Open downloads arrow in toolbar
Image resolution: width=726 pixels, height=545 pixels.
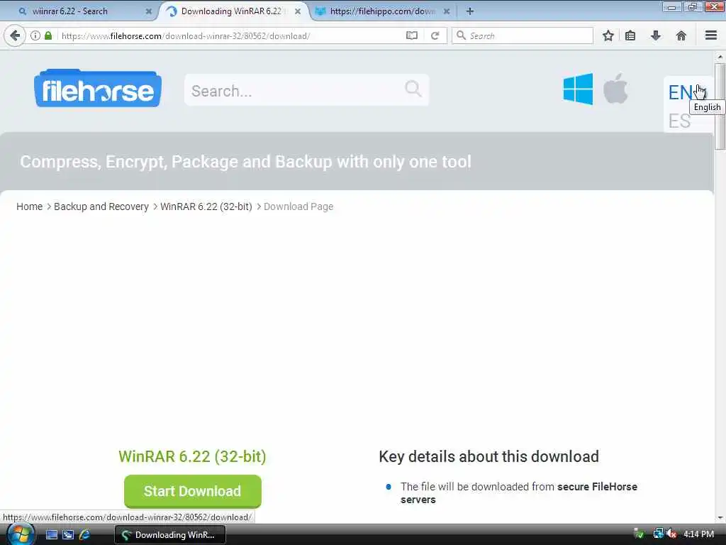pos(656,35)
